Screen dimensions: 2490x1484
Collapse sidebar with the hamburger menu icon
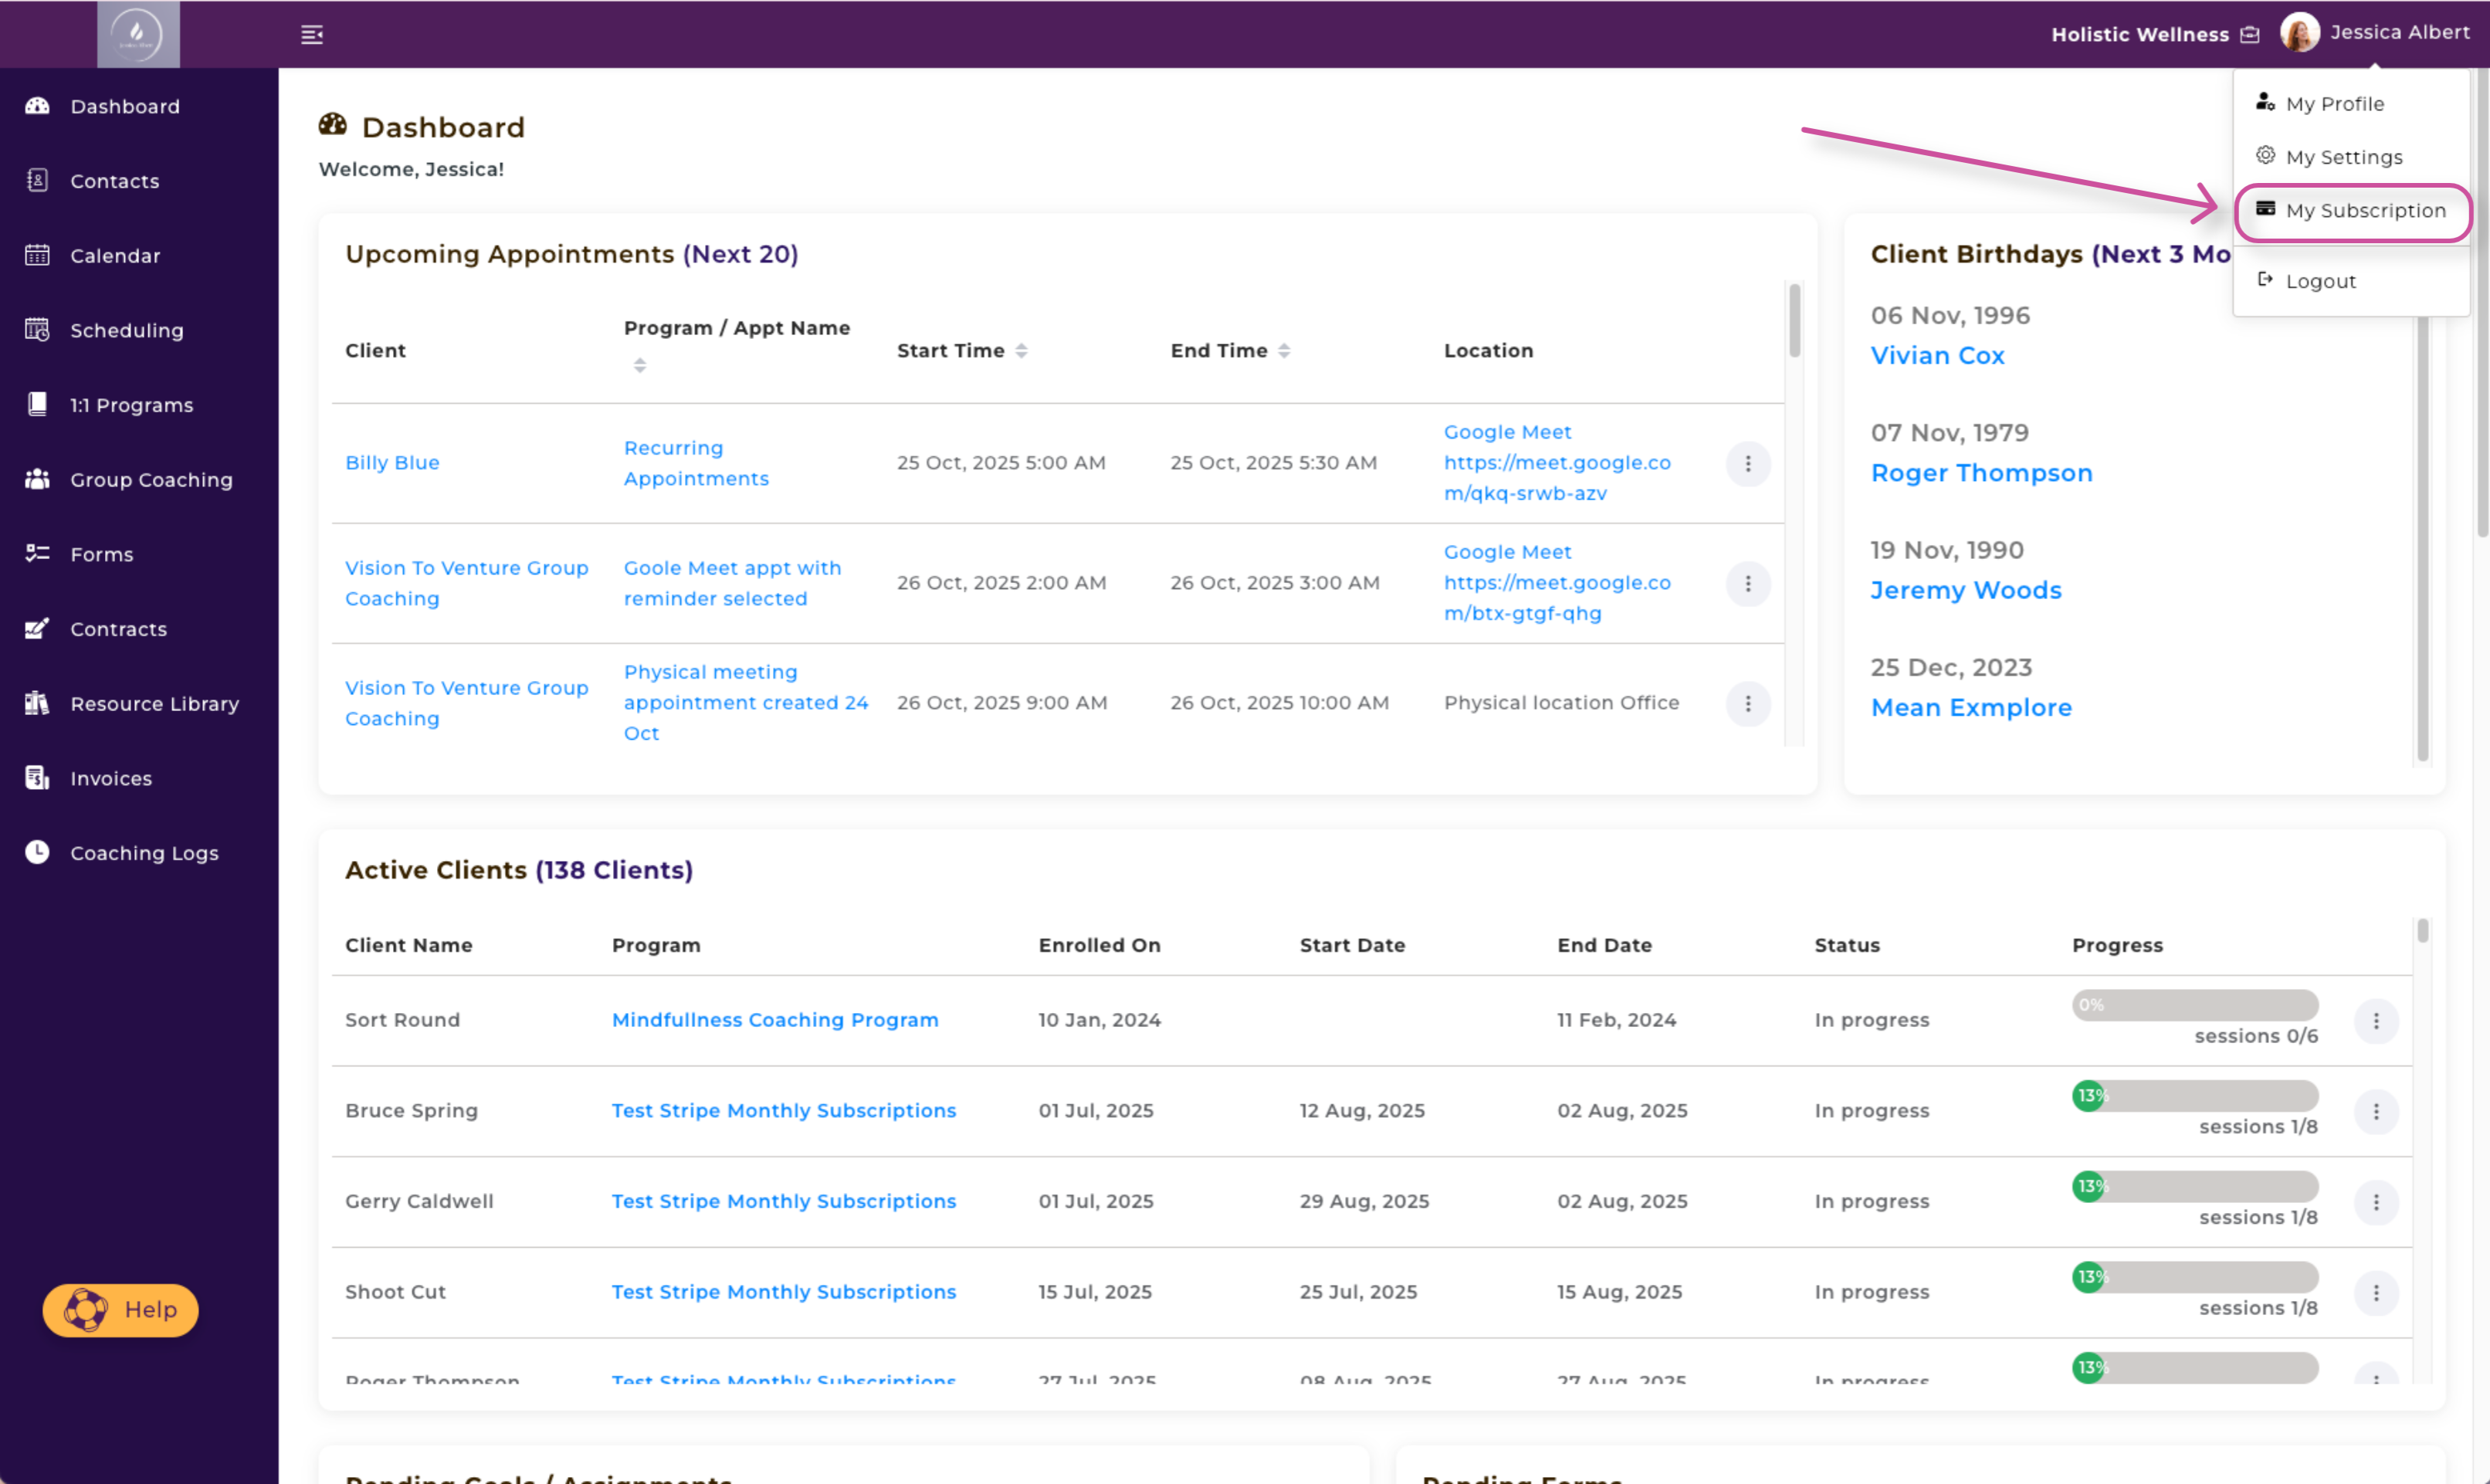312,35
